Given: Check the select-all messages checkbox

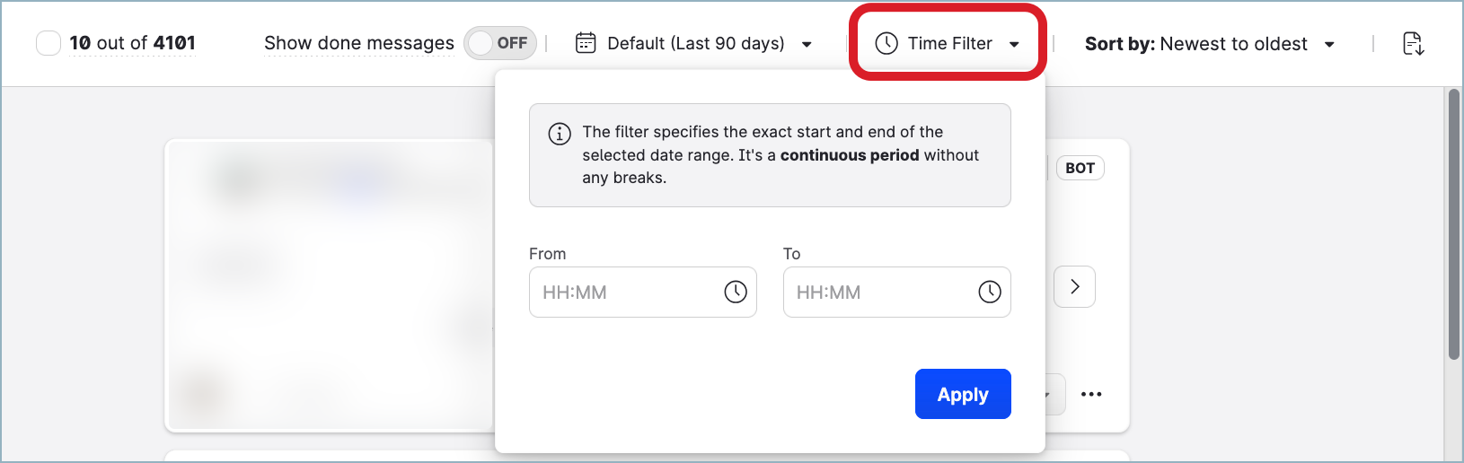Looking at the screenshot, I should [49, 43].
